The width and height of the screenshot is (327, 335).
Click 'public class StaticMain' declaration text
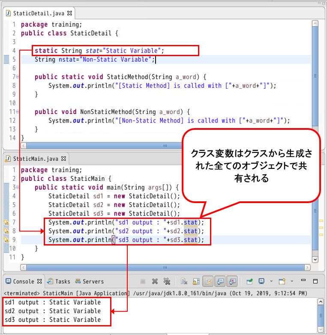point(66,178)
